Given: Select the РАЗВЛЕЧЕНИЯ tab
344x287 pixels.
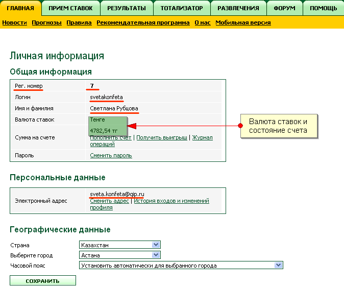Looking at the screenshot, I should click(239, 8).
